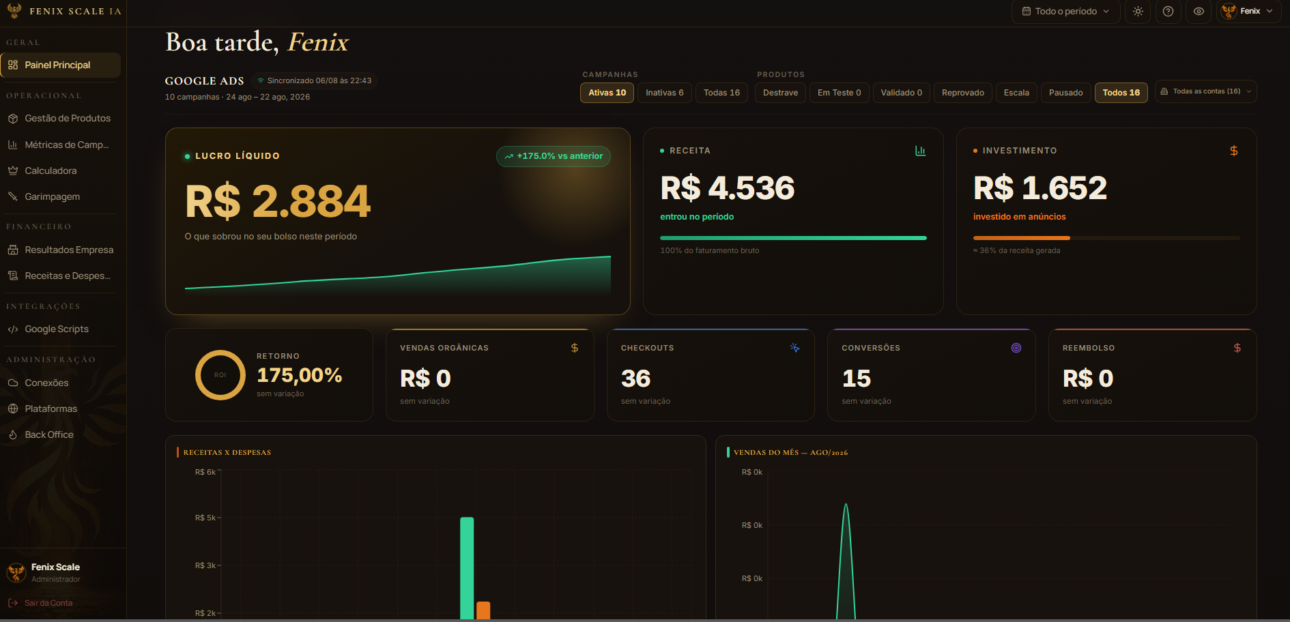Viewport: 1290px width, 622px height.
Task: Filter products by Reprovado
Action: (963, 93)
